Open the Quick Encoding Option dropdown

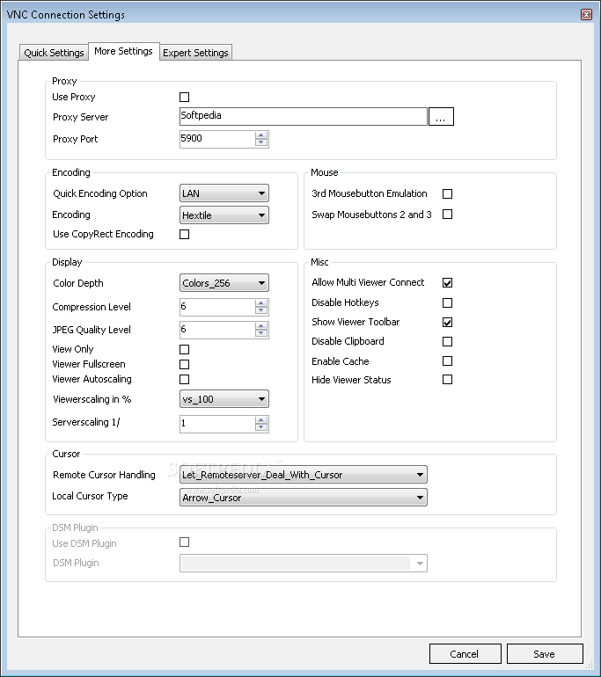[224, 193]
